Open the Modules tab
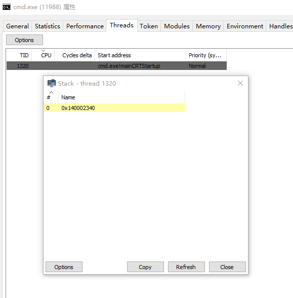 click(x=177, y=26)
